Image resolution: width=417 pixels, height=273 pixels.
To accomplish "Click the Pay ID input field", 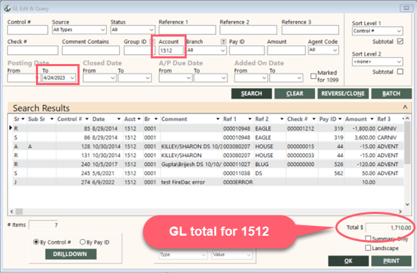I will [247, 51].
